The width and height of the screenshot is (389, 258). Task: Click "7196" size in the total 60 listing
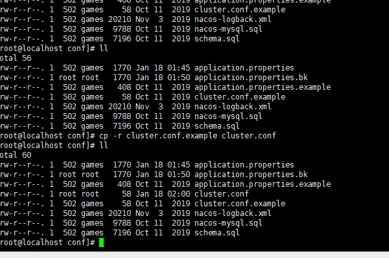(x=122, y=233)
